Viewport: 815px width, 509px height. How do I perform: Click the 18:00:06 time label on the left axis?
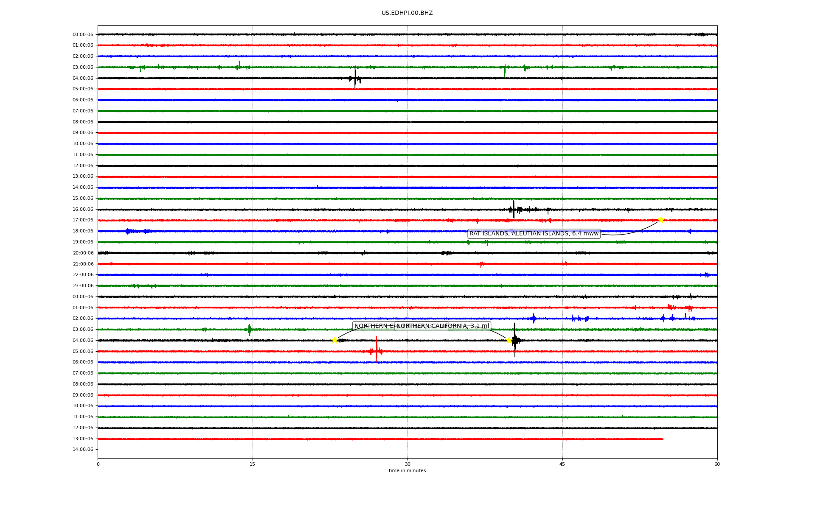point(83,231)
